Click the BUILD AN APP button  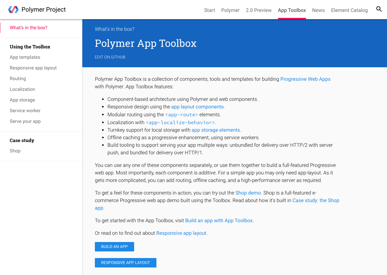tap(114, 247)
